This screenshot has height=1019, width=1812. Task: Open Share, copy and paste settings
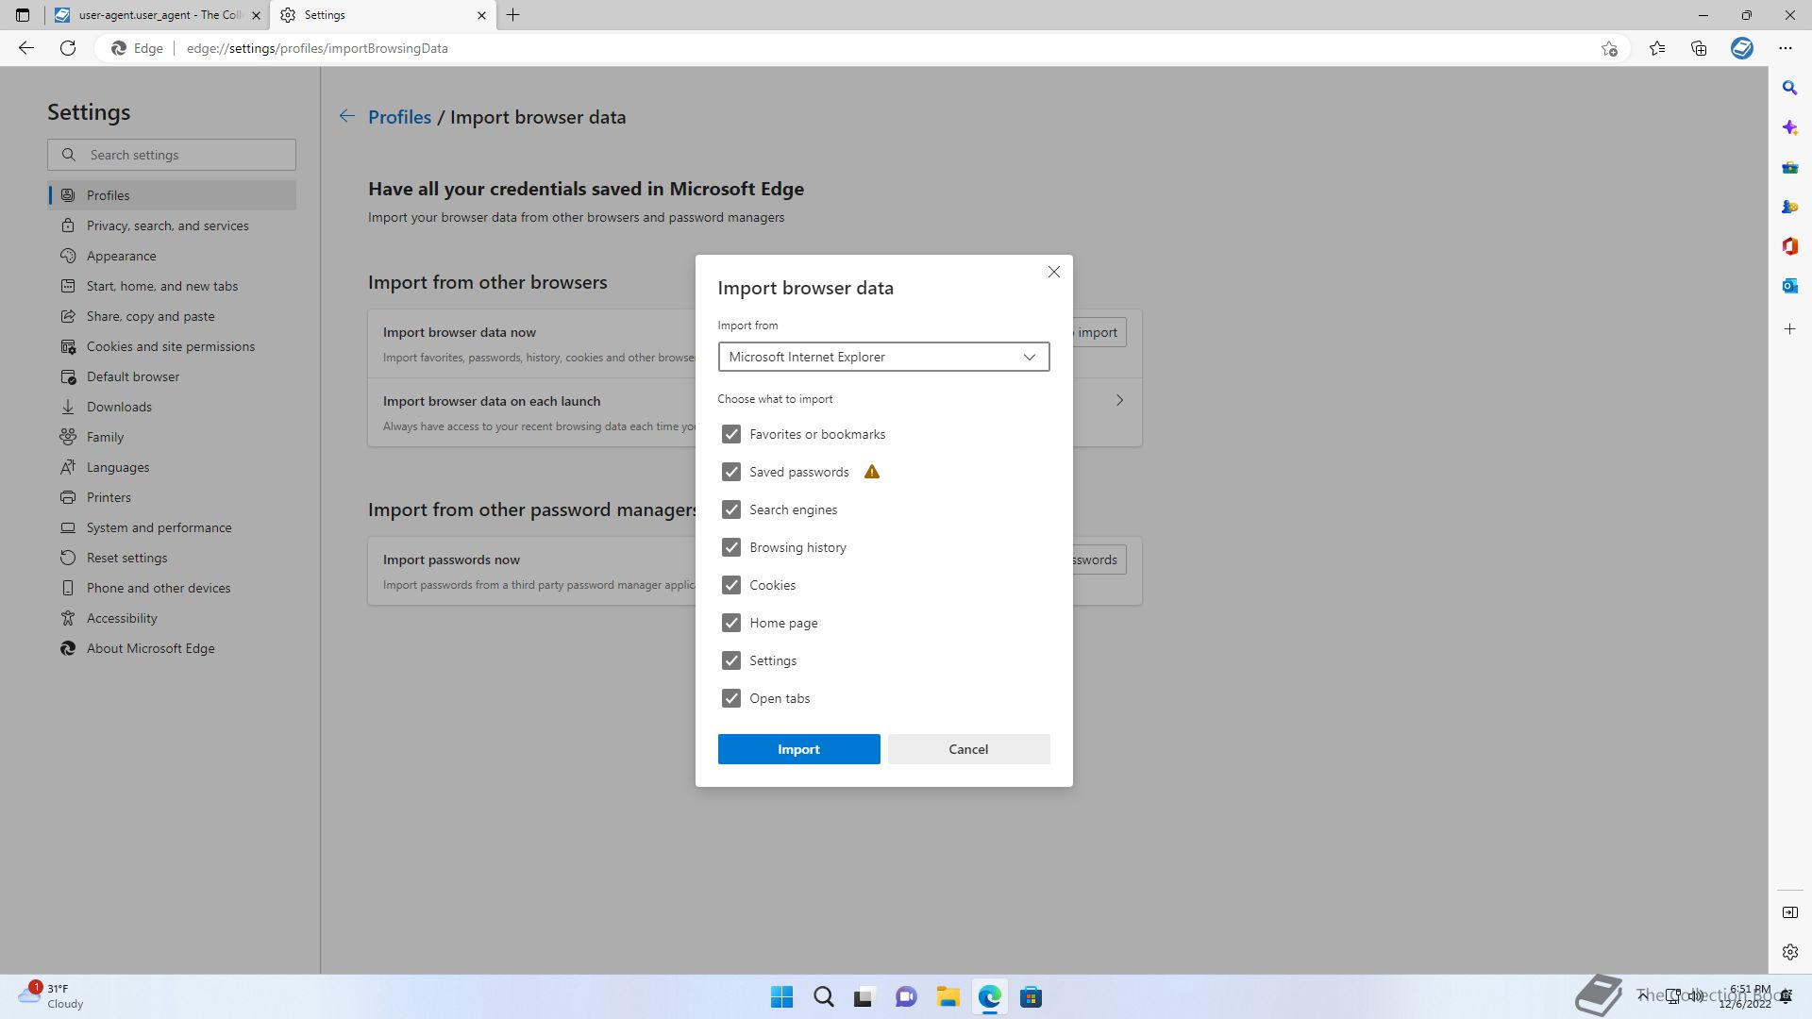point(172,316)
